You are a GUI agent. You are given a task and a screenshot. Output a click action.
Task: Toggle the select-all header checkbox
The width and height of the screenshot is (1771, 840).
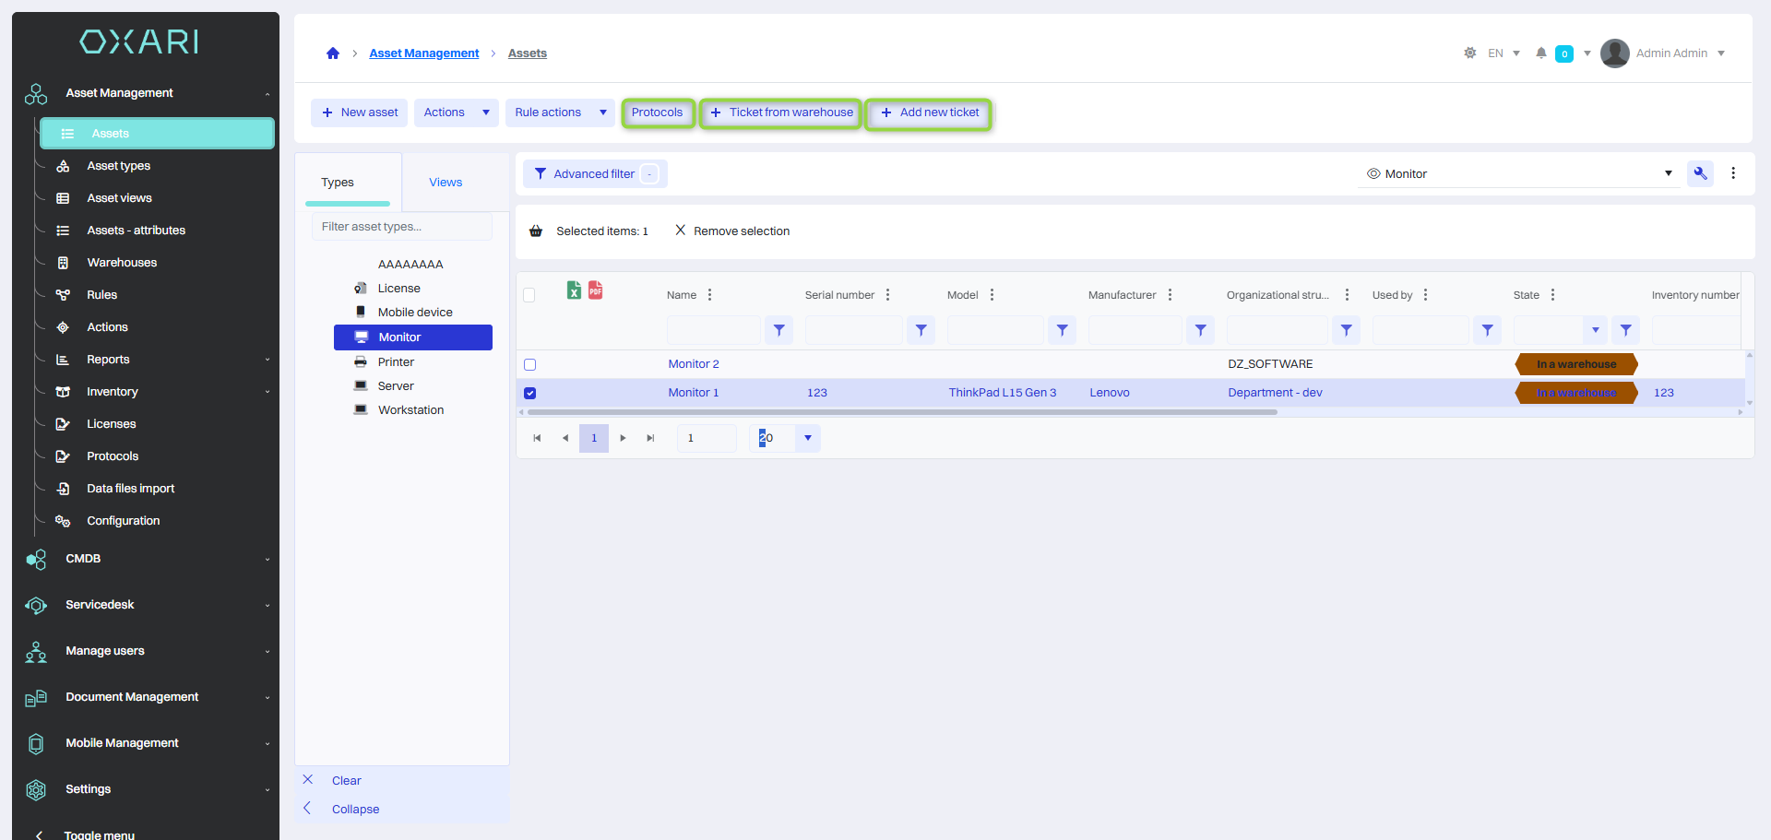(529, 295)
